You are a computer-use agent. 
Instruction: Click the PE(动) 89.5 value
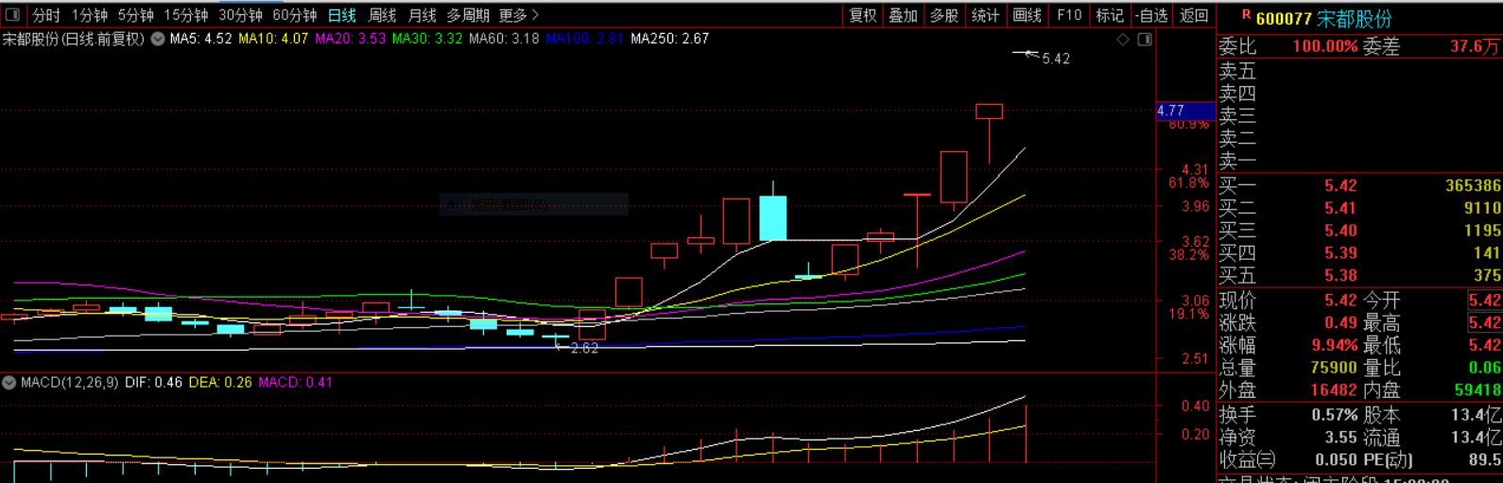click(x=1485, y=460)
